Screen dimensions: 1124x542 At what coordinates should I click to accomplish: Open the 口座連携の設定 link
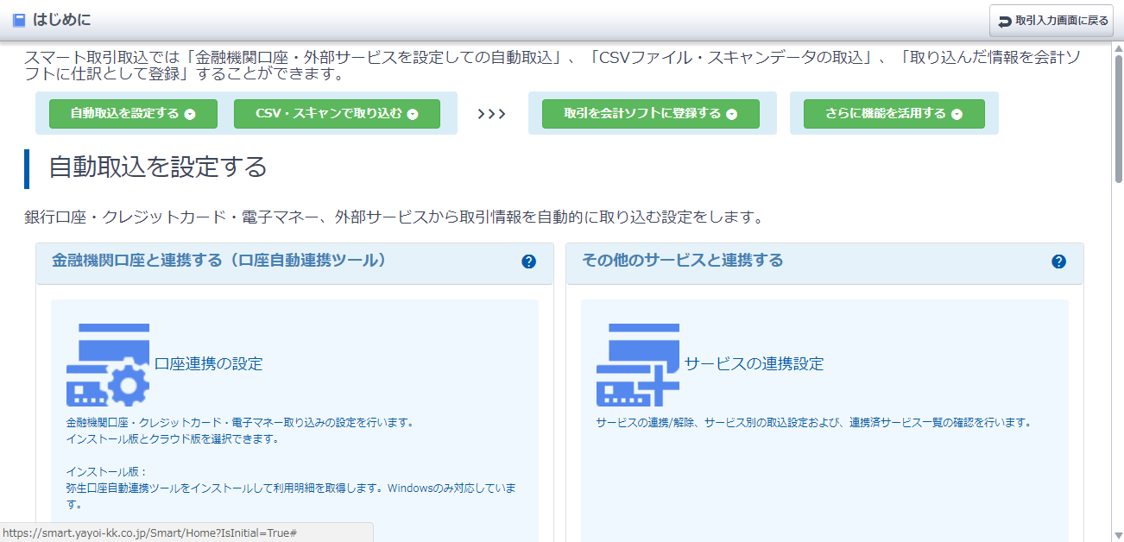pyautogui.click(x=208, y=364)
